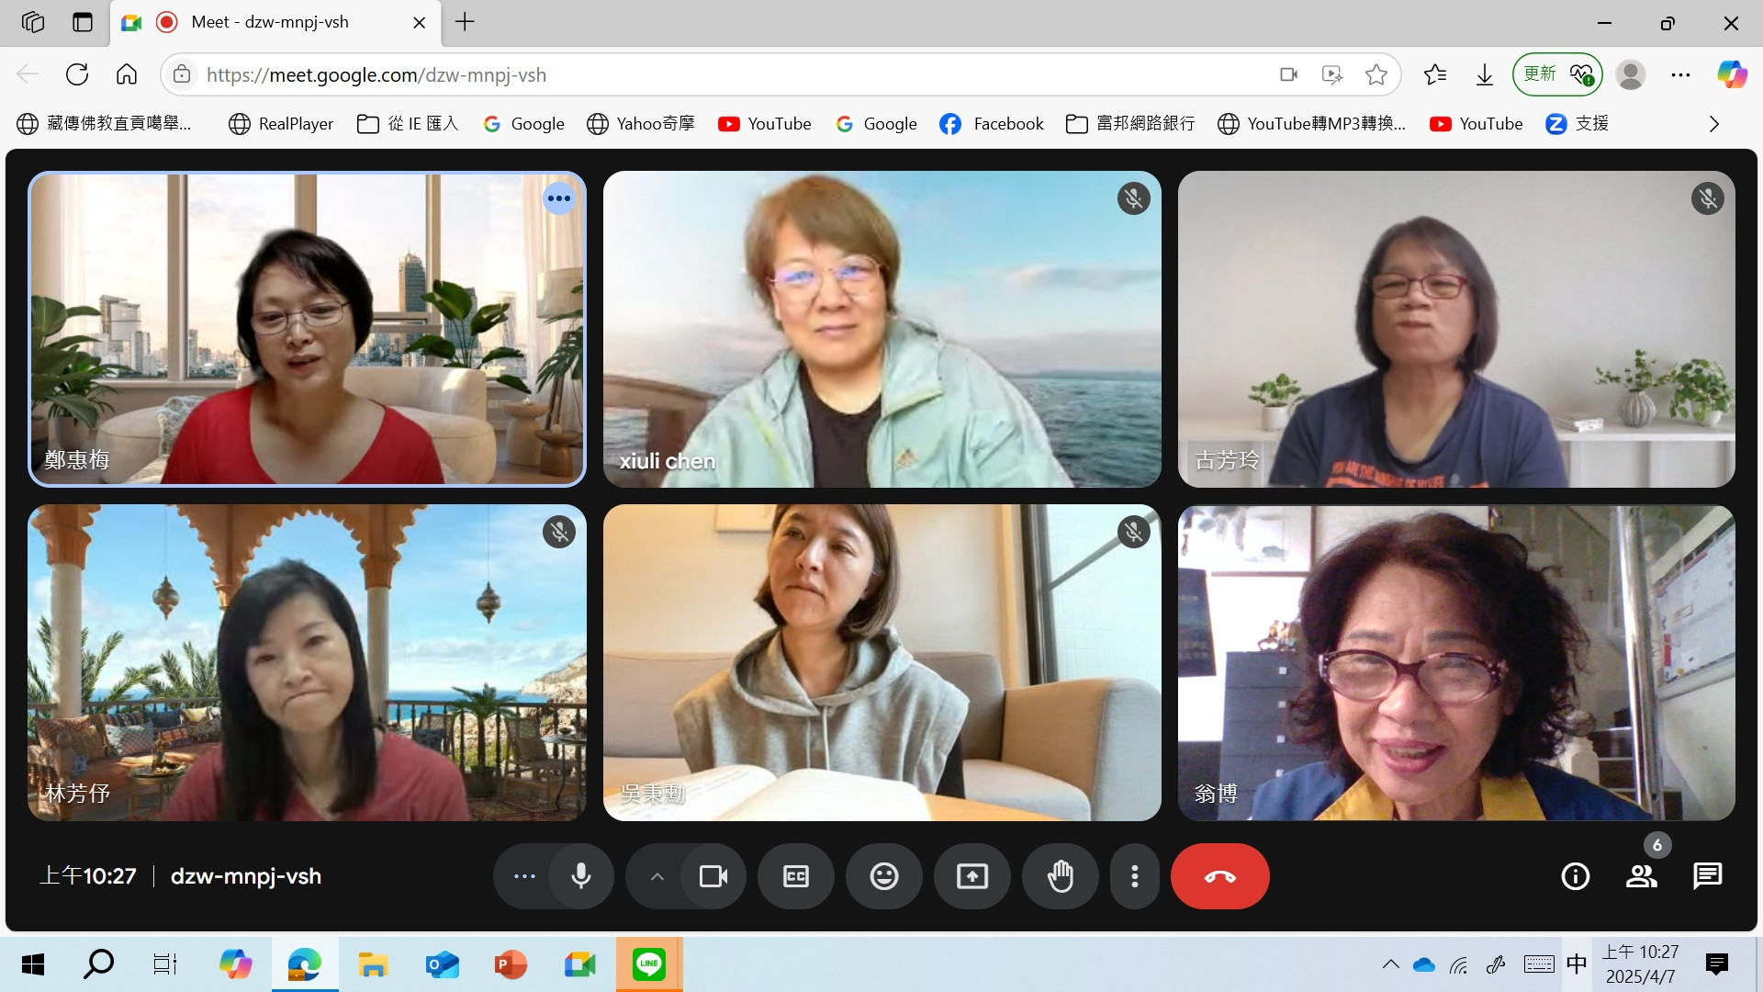Click the red leave call button
The image size is (1763, 992).
pos(1219,876)
